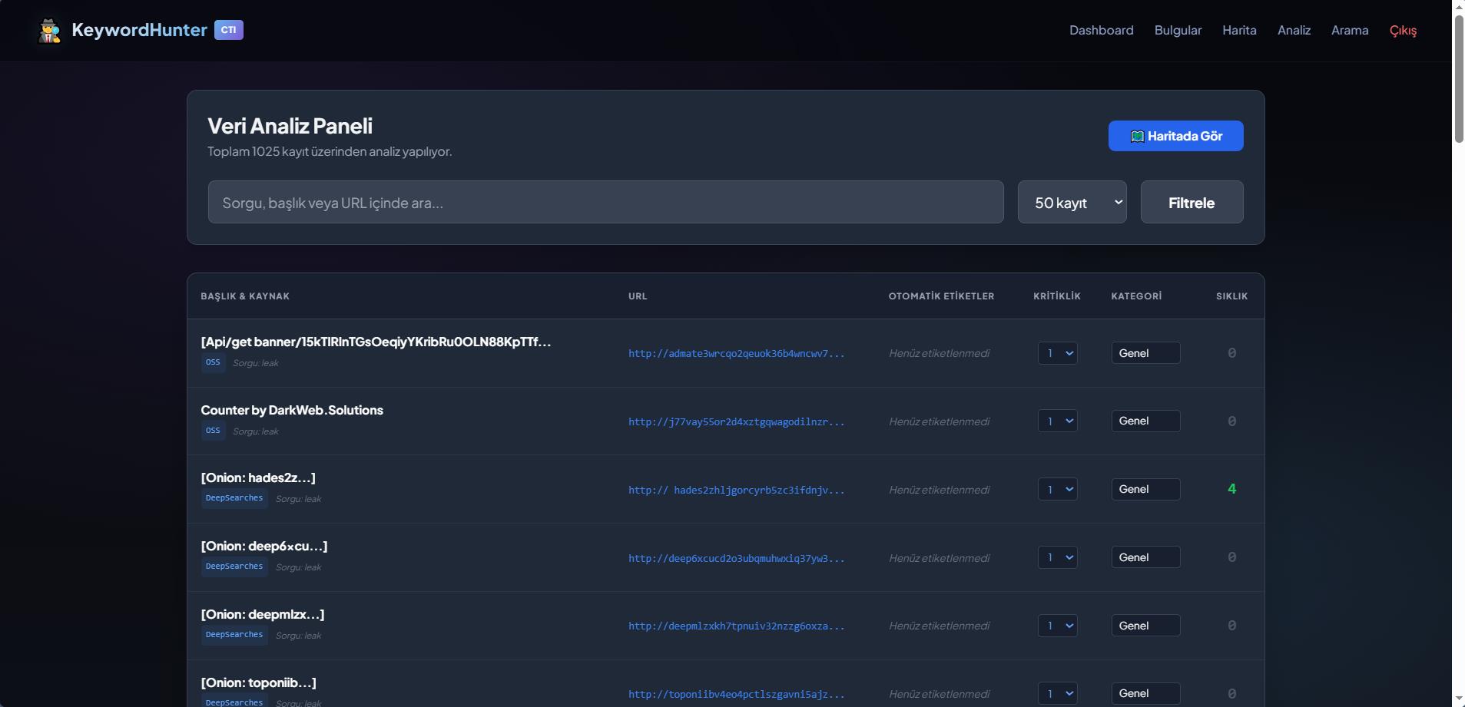Open the 50 kayıt dropdown
Screen dimensions: 1465x707
[1072, 202]
